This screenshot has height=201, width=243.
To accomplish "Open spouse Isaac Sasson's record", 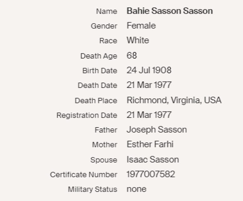I will [153, 160].
